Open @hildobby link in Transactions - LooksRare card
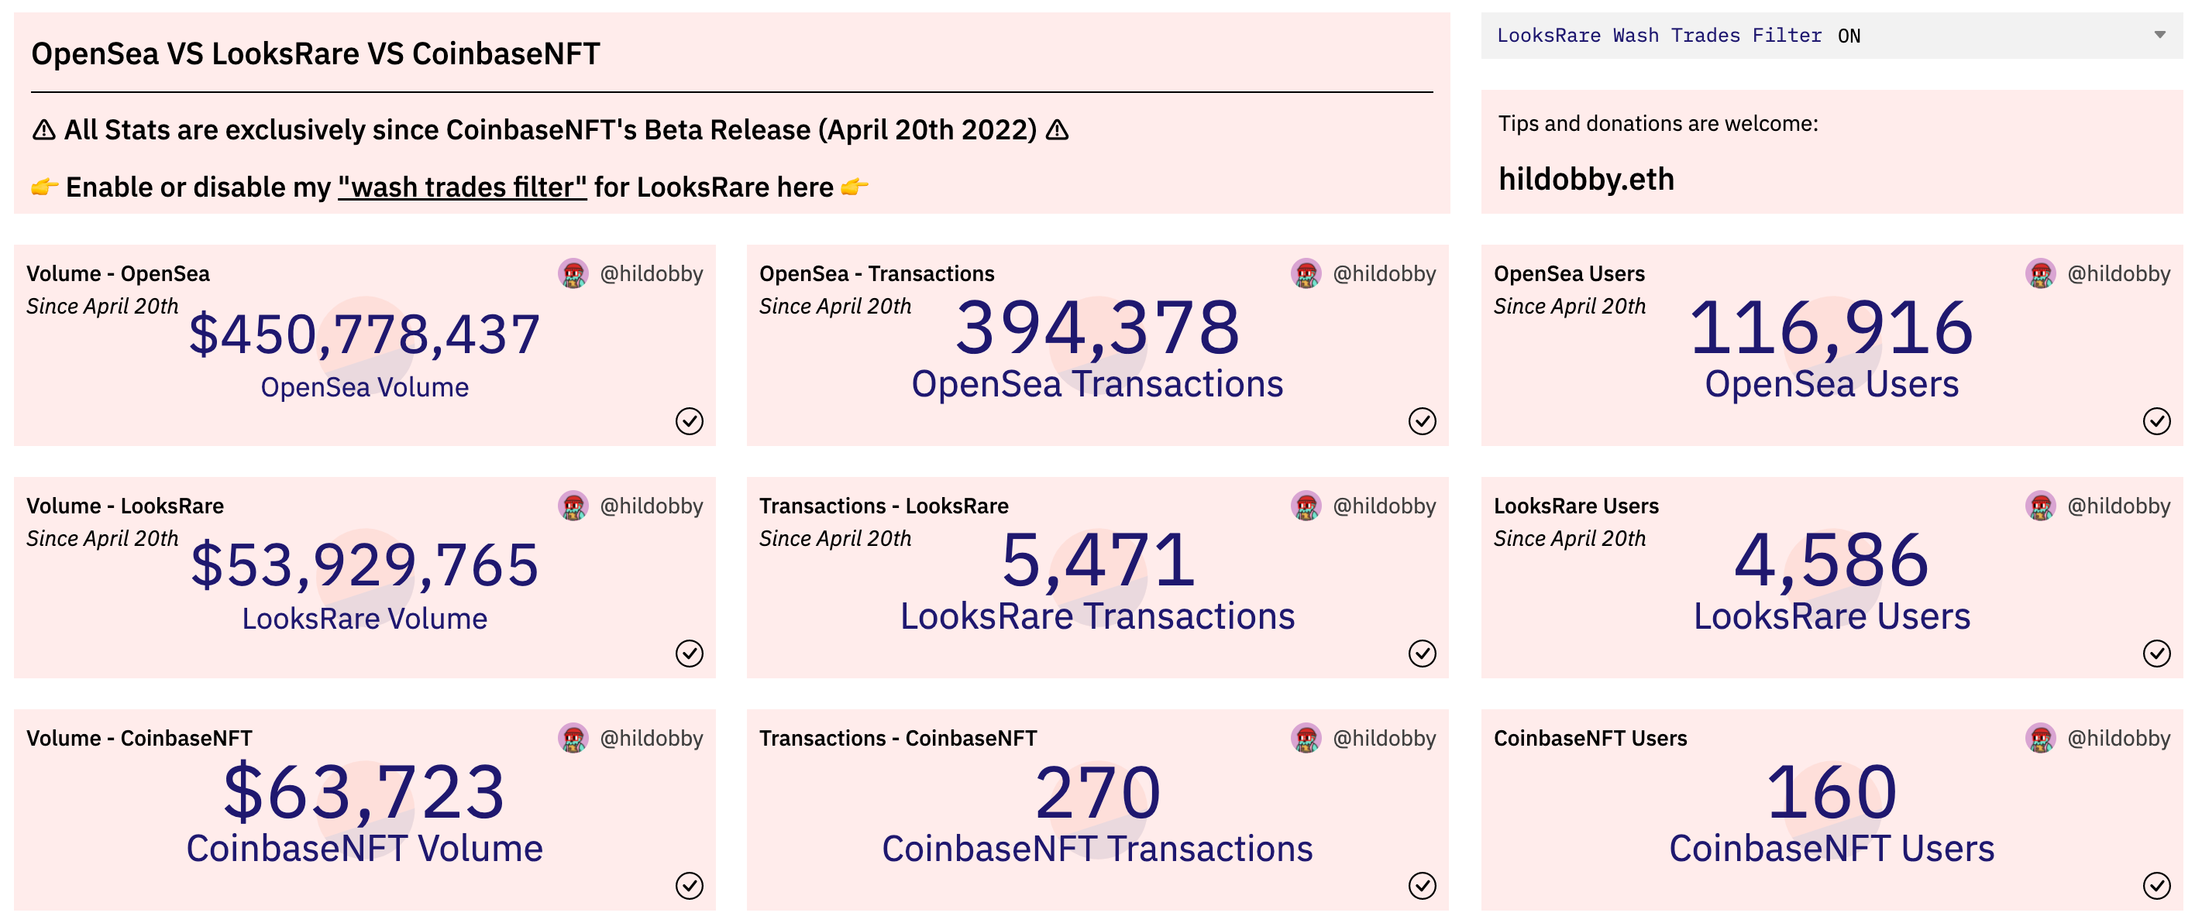 1384,506
